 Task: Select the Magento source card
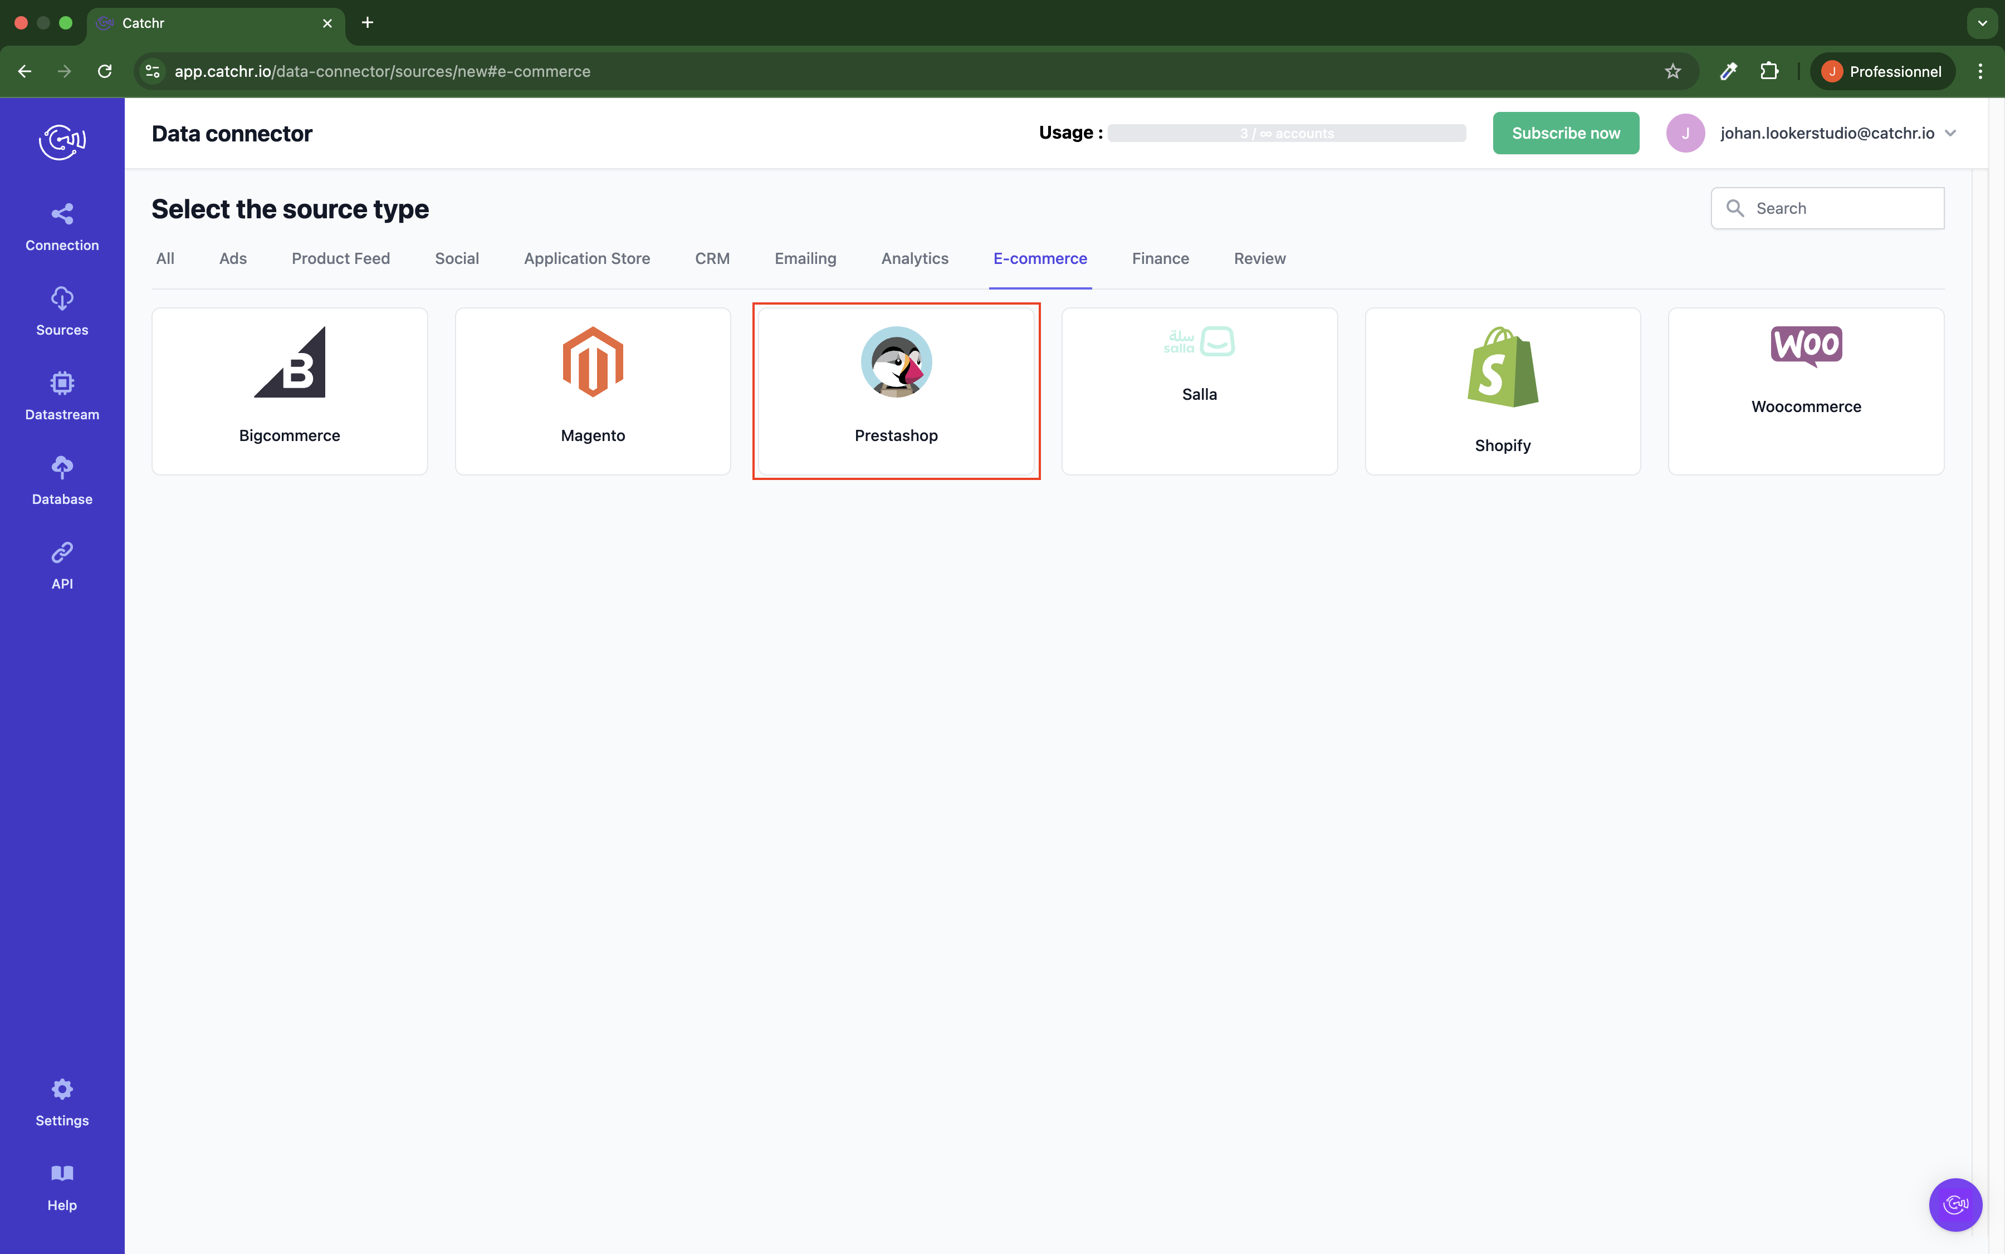click(593, 391)
